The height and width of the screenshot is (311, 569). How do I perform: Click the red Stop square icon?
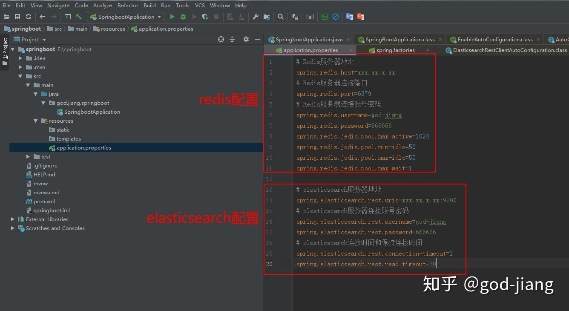click(x=216, y=17)
